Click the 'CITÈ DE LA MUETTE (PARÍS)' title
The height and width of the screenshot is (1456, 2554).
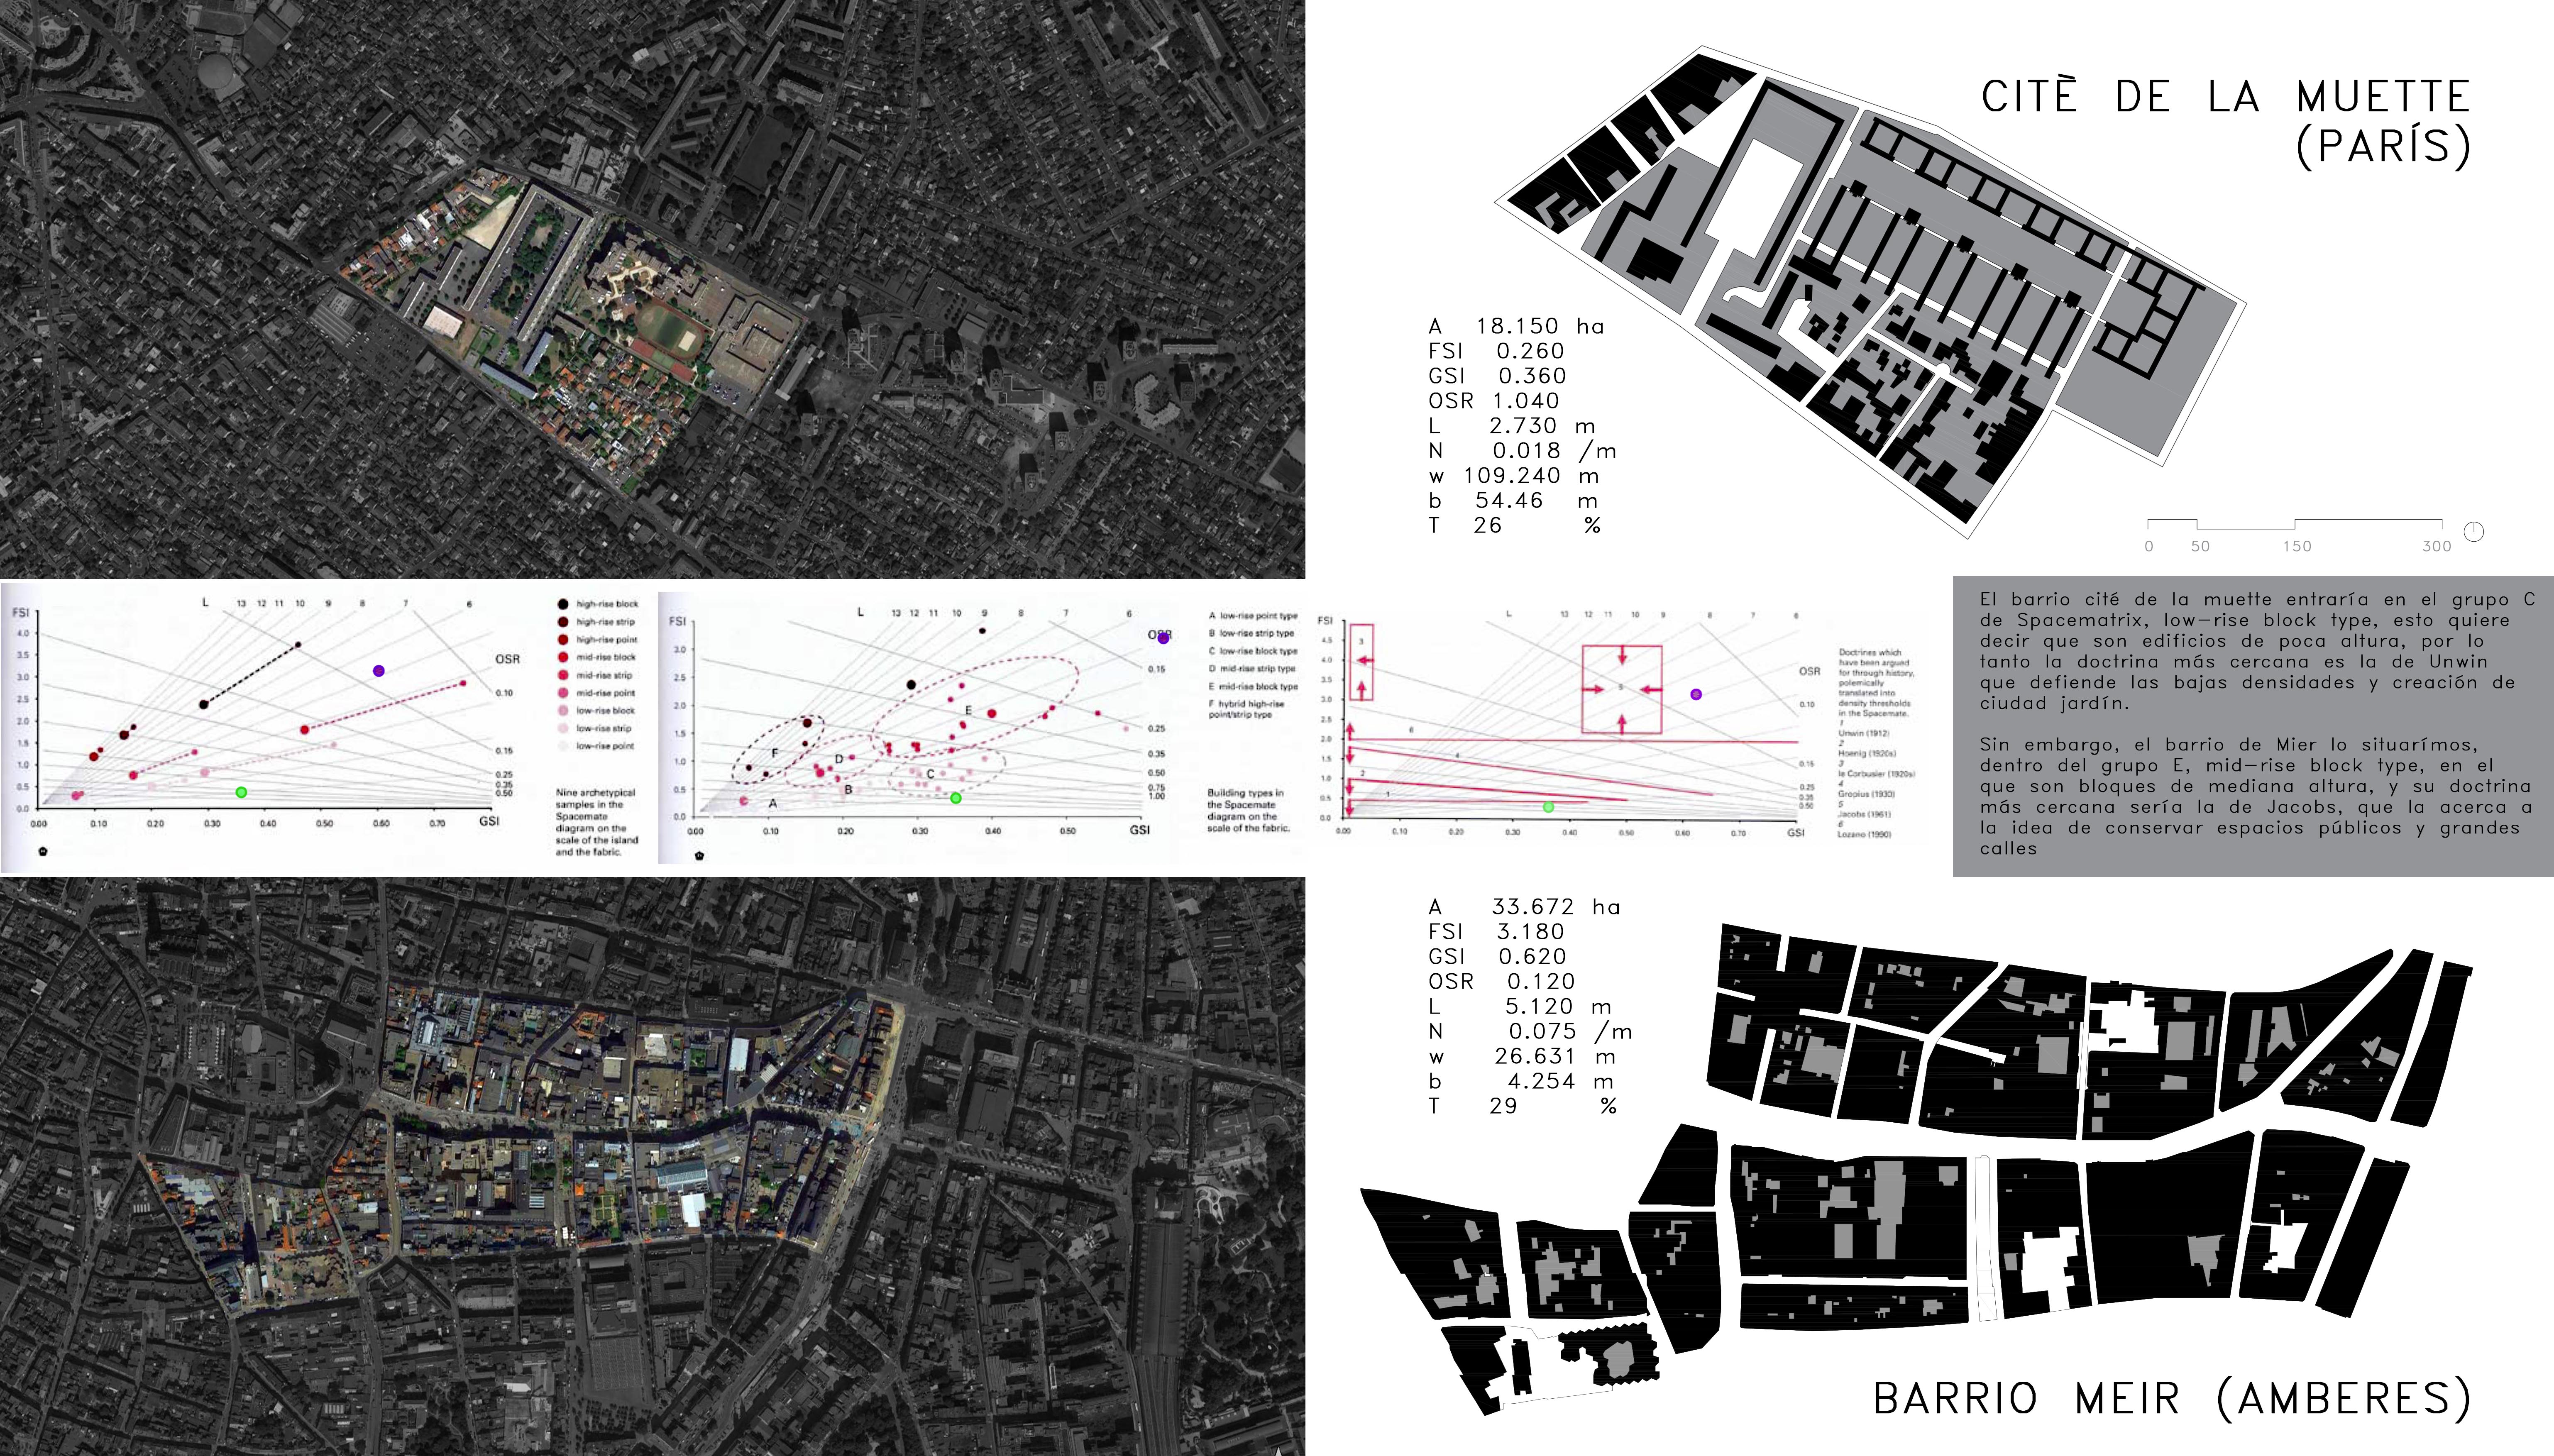(x=2226, y=122)
